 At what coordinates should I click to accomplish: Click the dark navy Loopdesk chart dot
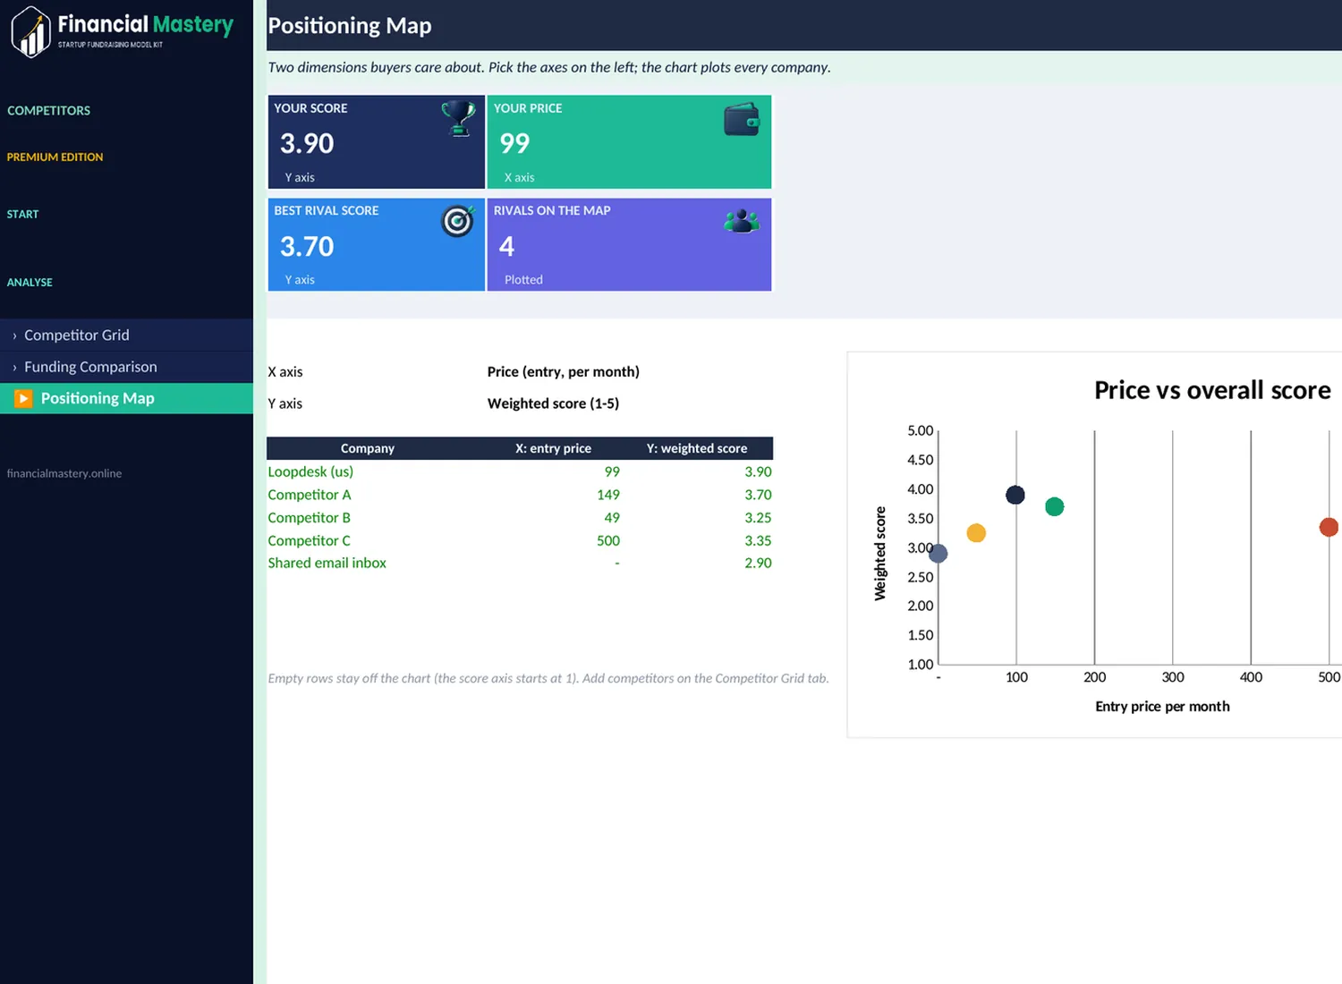point(1015,495)
